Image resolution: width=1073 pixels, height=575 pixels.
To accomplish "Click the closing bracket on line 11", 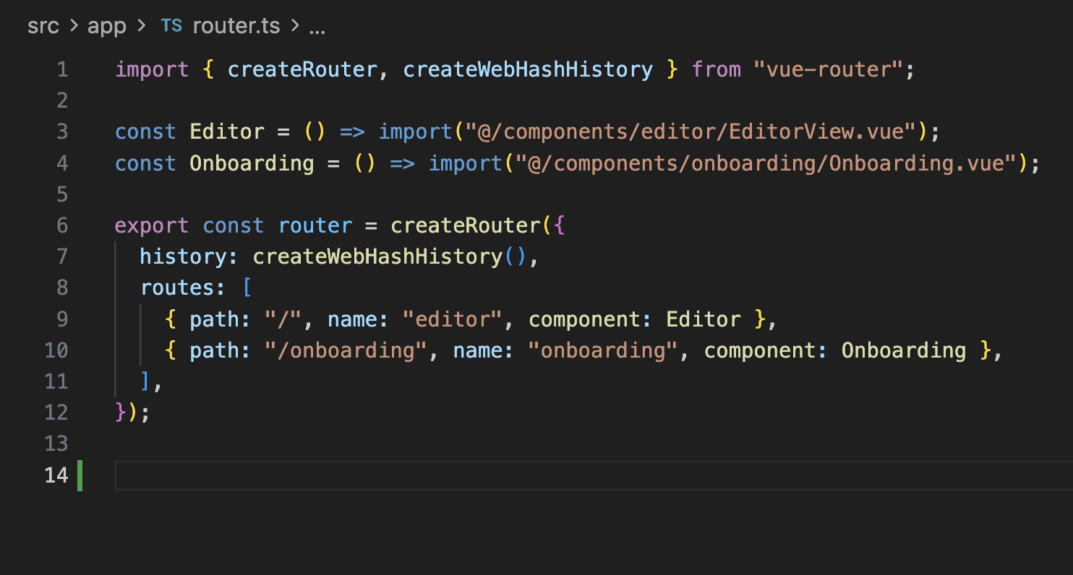I will (146, 381).
